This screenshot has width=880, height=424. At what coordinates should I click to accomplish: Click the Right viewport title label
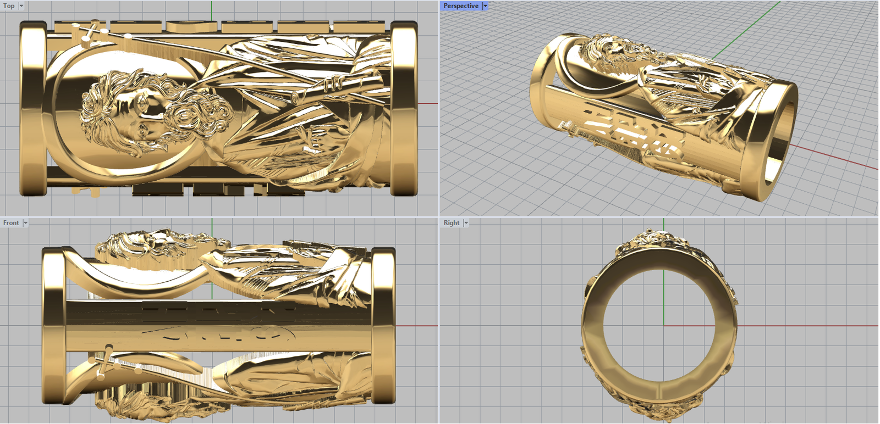pos(451,223)
